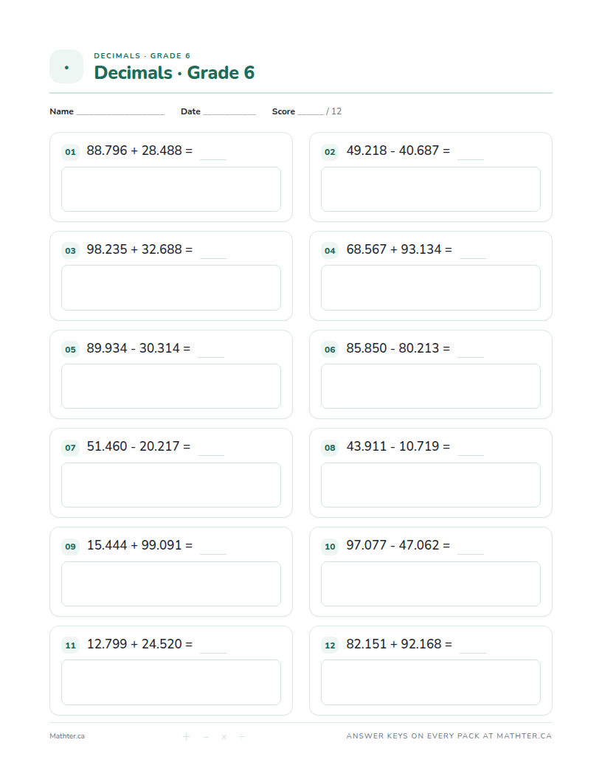Click the work box under 49.218 - 40.687
Screen dimensions: 602x779
[x=431, y=190]
